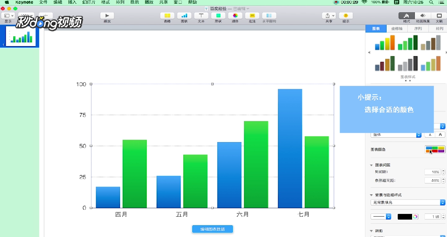
Task: Collapse the background and border style section
Action: click(x=372, y=195)
